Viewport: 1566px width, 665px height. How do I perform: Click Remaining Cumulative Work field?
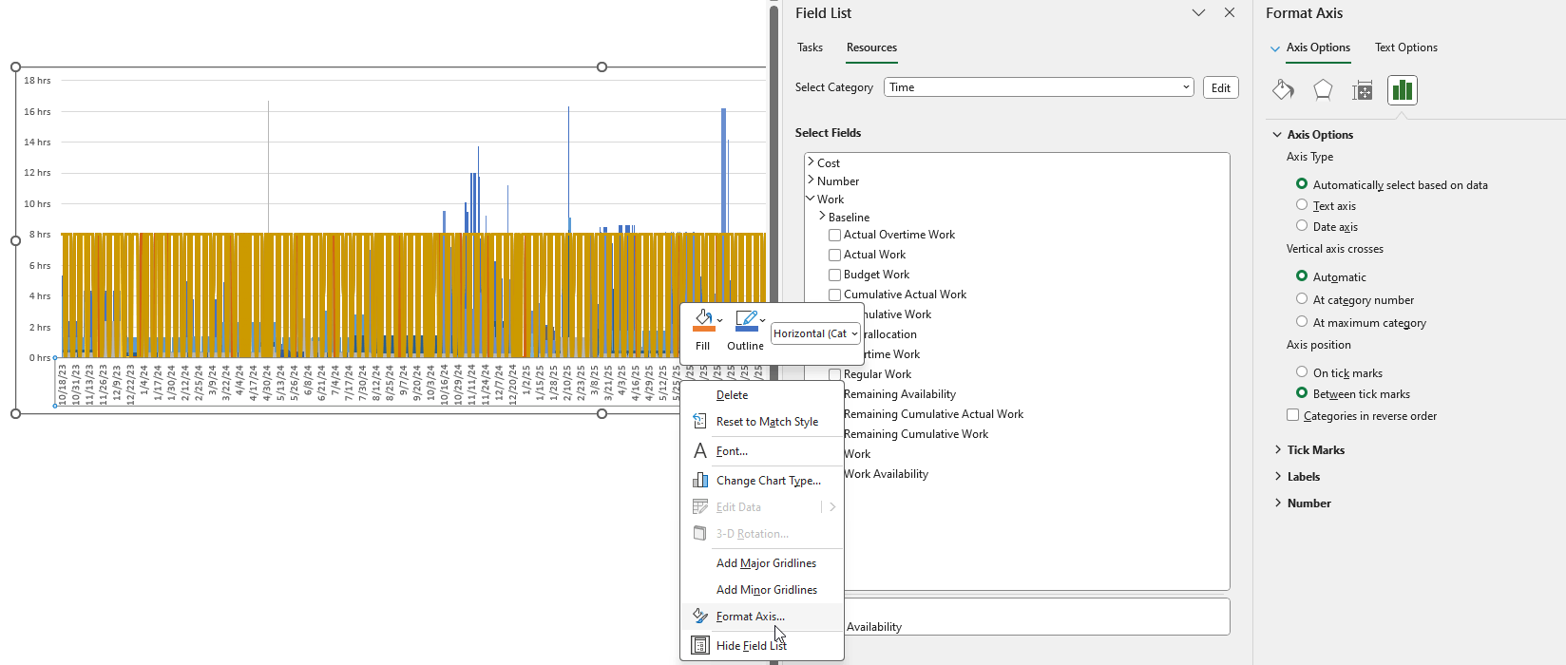(x=916, y=434)
